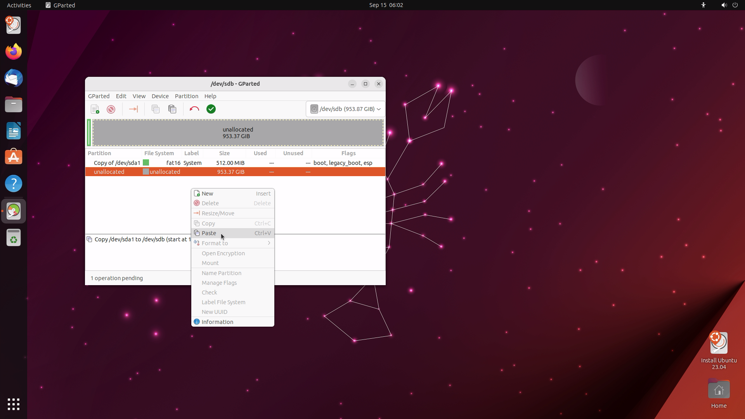Screen dimensions: 745x419
Task: Open Help from the dock
Action: (x=14, y=184)
